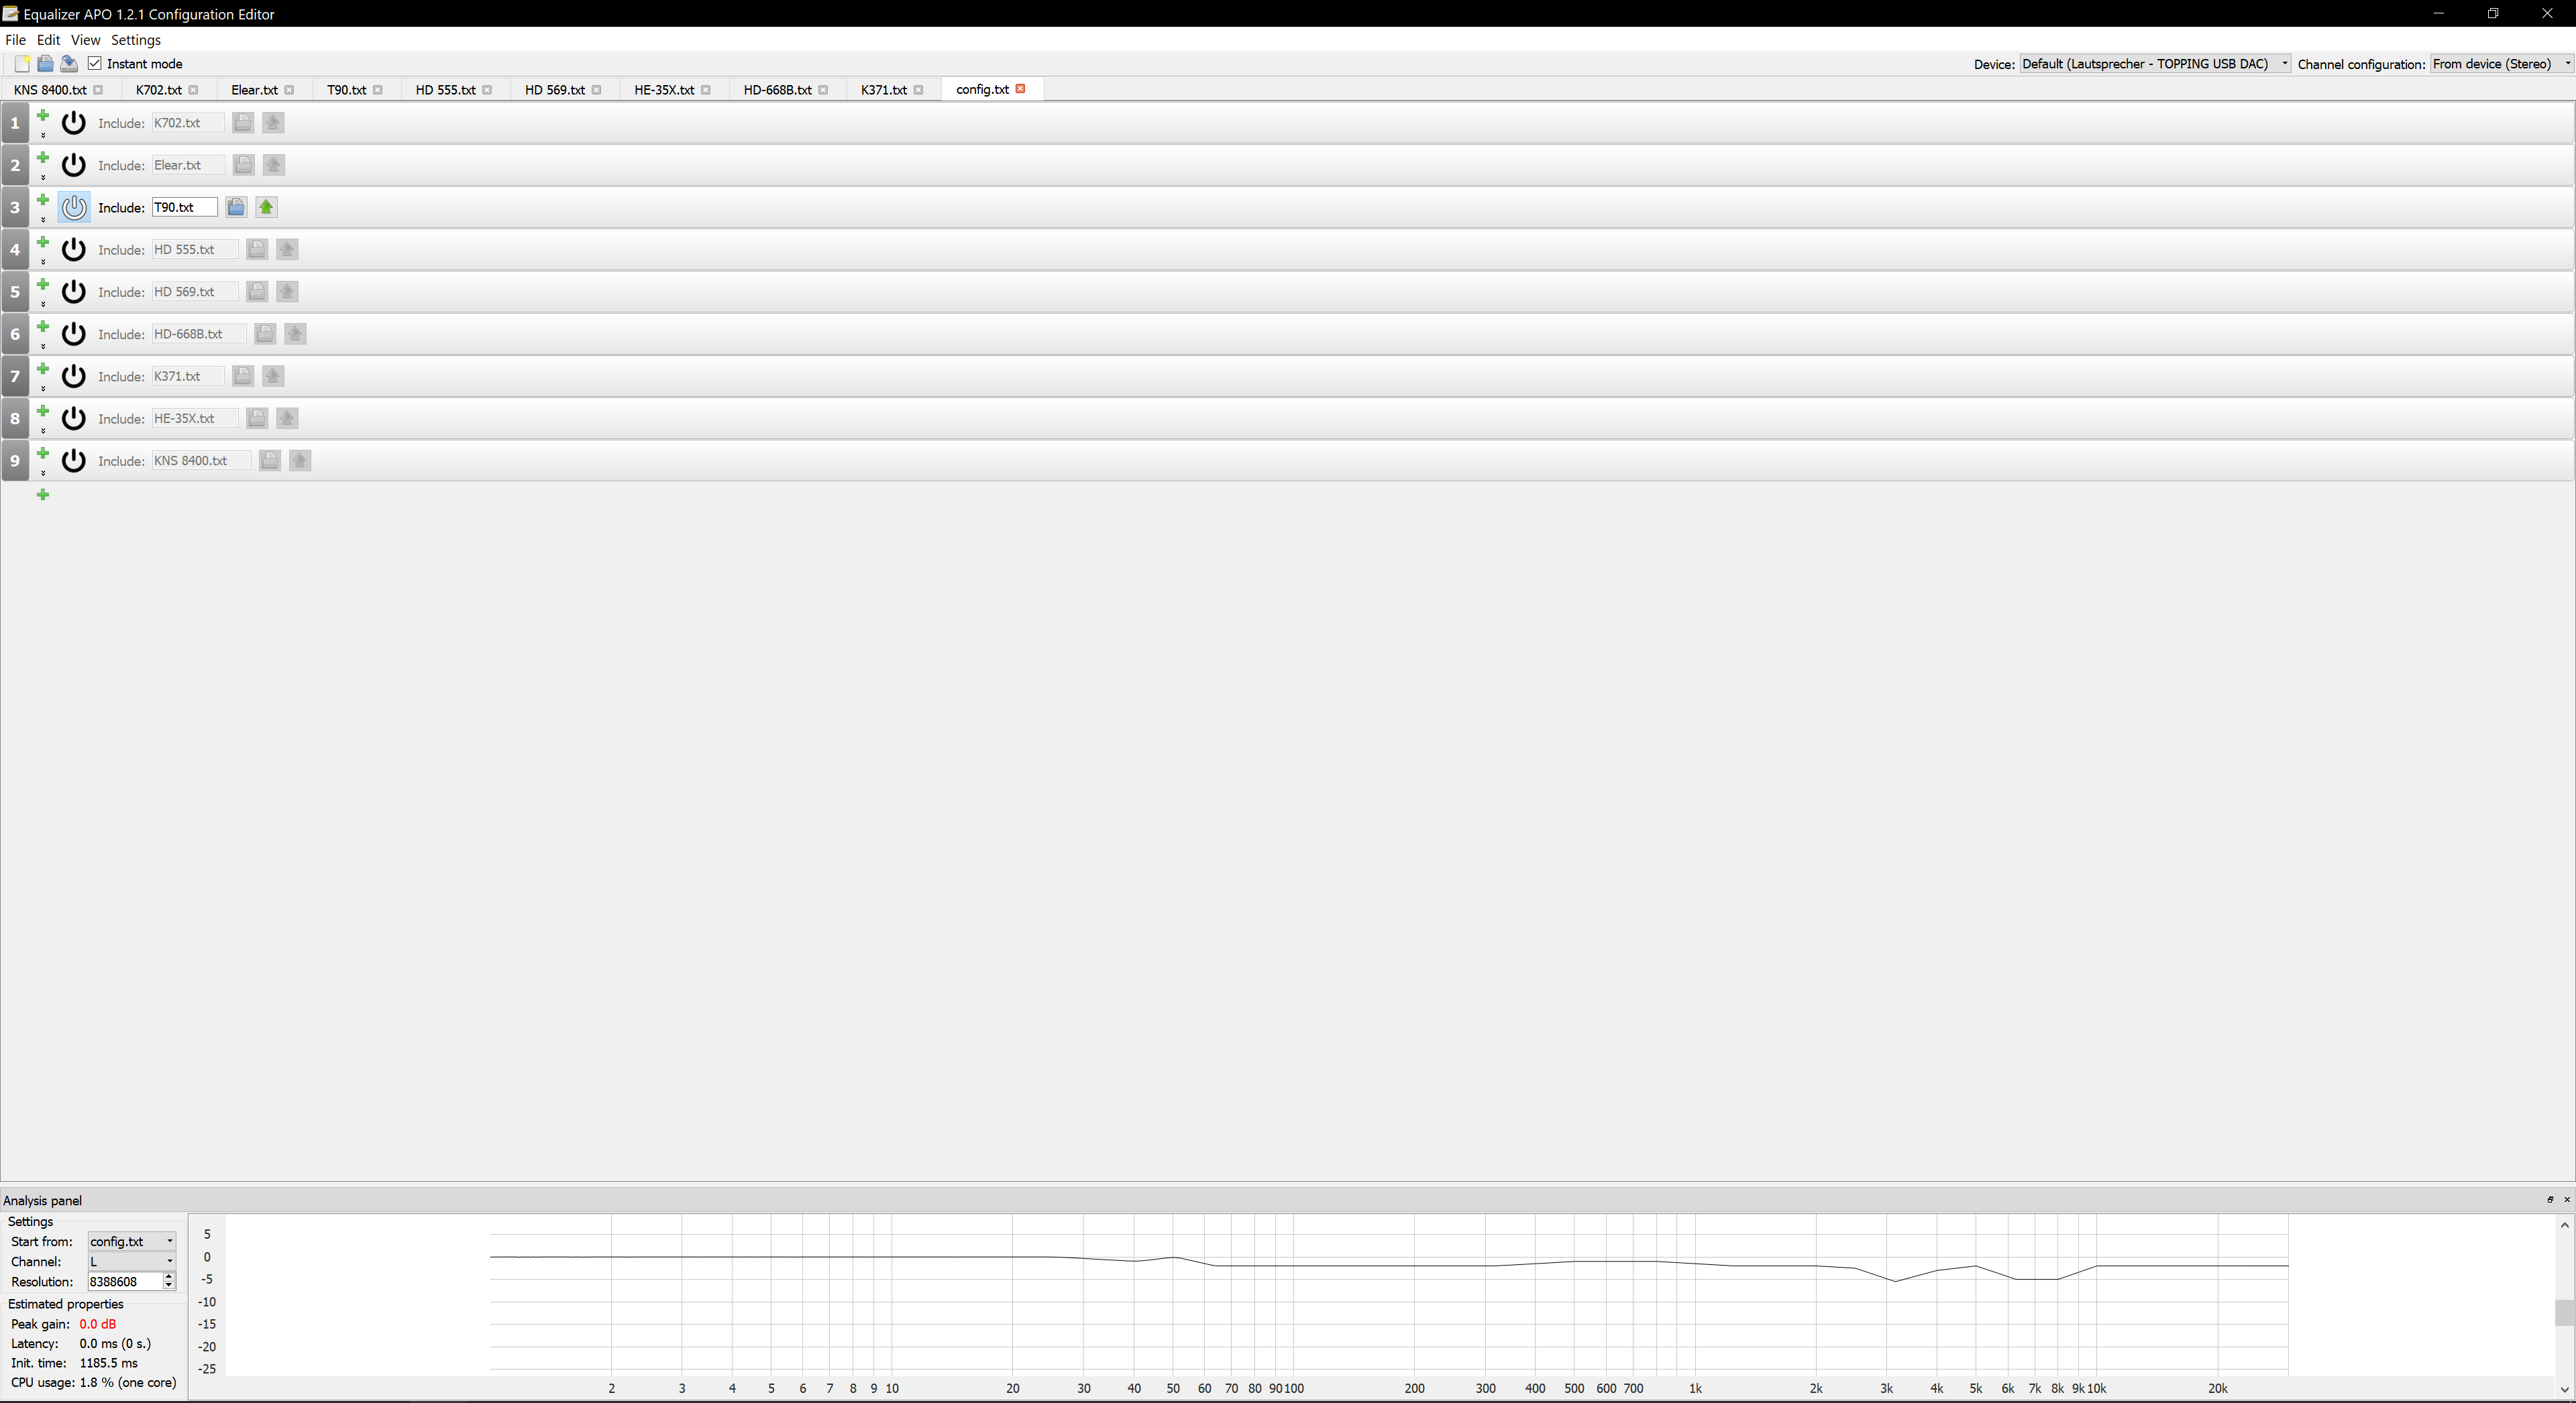
Task: Open the T90.txt include file browser
Action: (x=236, y=207)
